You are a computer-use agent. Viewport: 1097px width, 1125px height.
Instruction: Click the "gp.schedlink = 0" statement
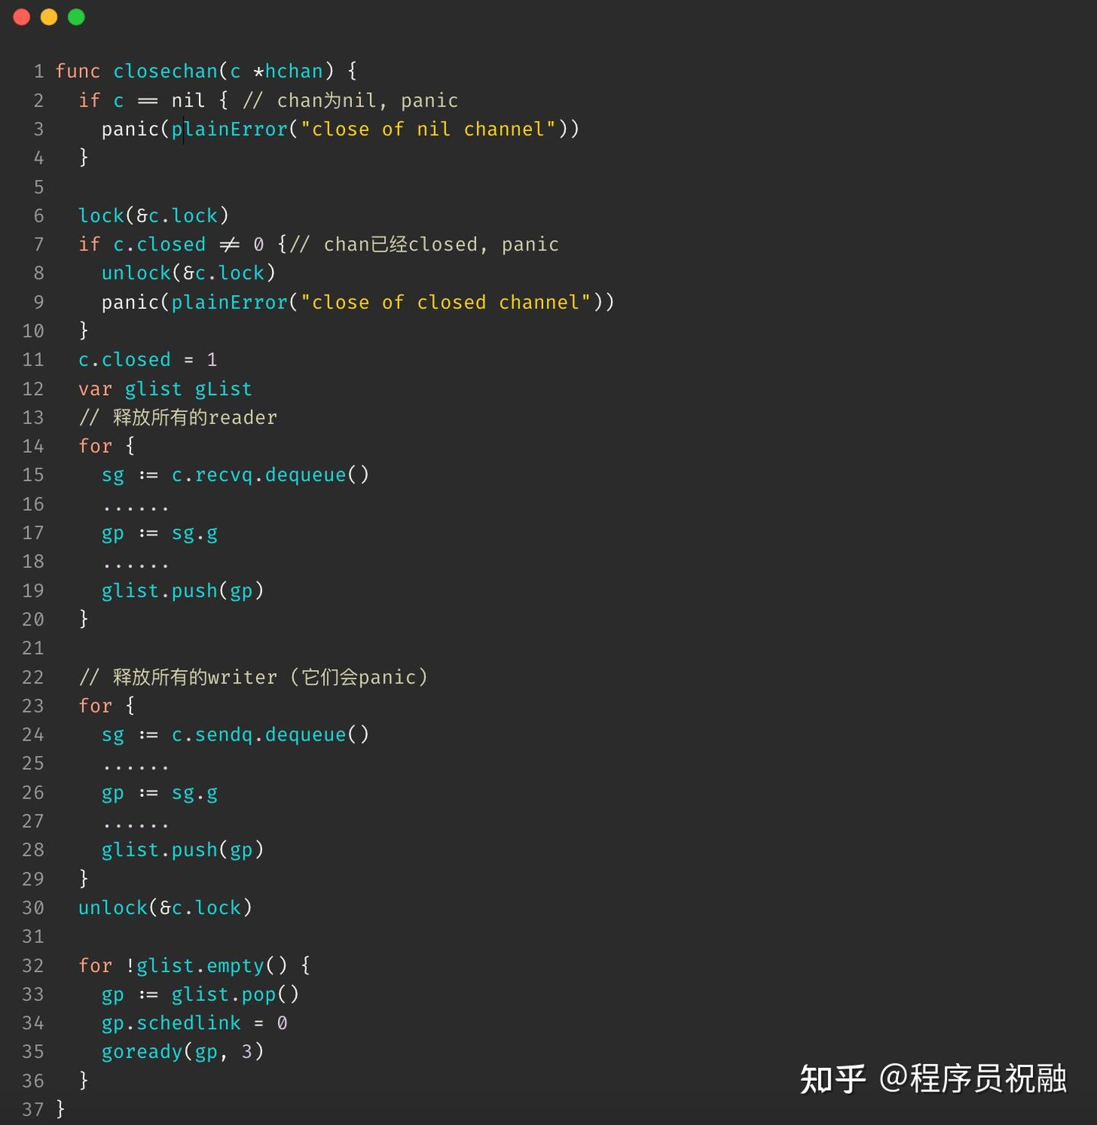194,1023
